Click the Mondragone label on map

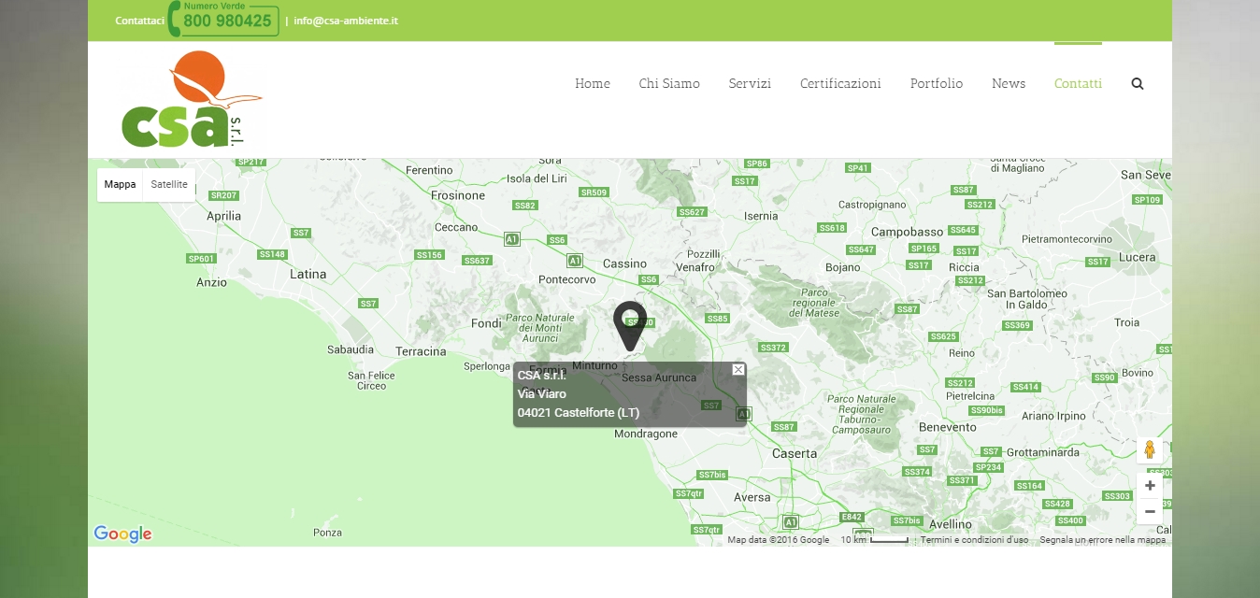(646, 434)
